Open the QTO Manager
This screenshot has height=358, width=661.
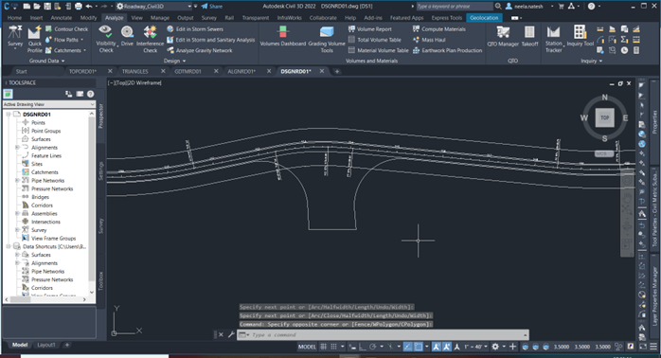pyautogui.click(x=503, y=36)
